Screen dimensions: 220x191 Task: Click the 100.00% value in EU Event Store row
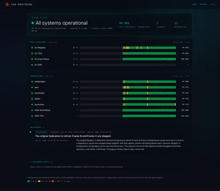pyautogui.click(x=185, y=59)
